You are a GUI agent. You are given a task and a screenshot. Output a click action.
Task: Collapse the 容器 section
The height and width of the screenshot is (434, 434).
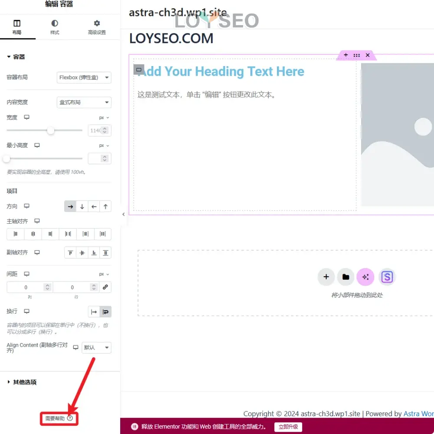16,57
